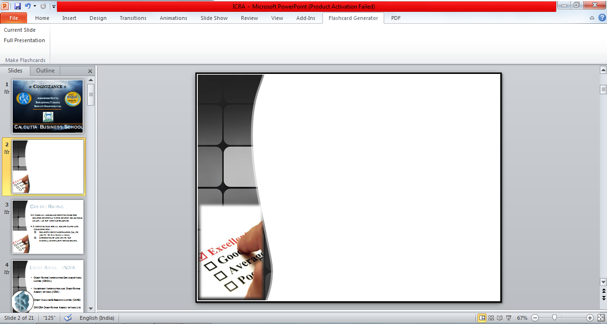The image size is (607, 324).
Task: Click the animation star icon under slide 2
Action: [7, 152]
